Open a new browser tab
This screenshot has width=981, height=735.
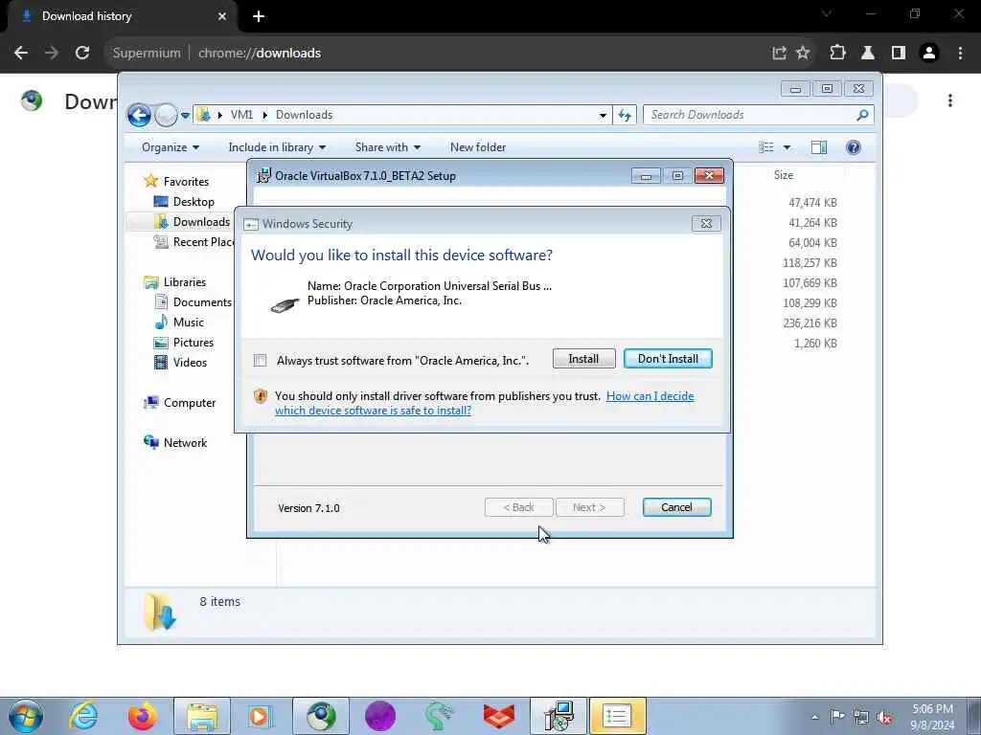coord(259,16)
